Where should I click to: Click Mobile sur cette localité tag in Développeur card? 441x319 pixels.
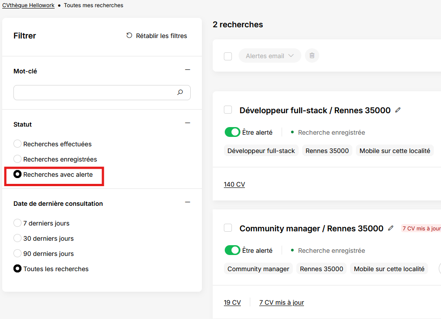pyautogui.click(x=395, y=151)
